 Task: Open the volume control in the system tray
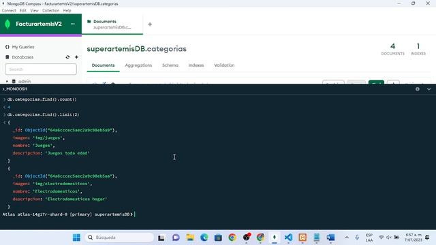389,238
